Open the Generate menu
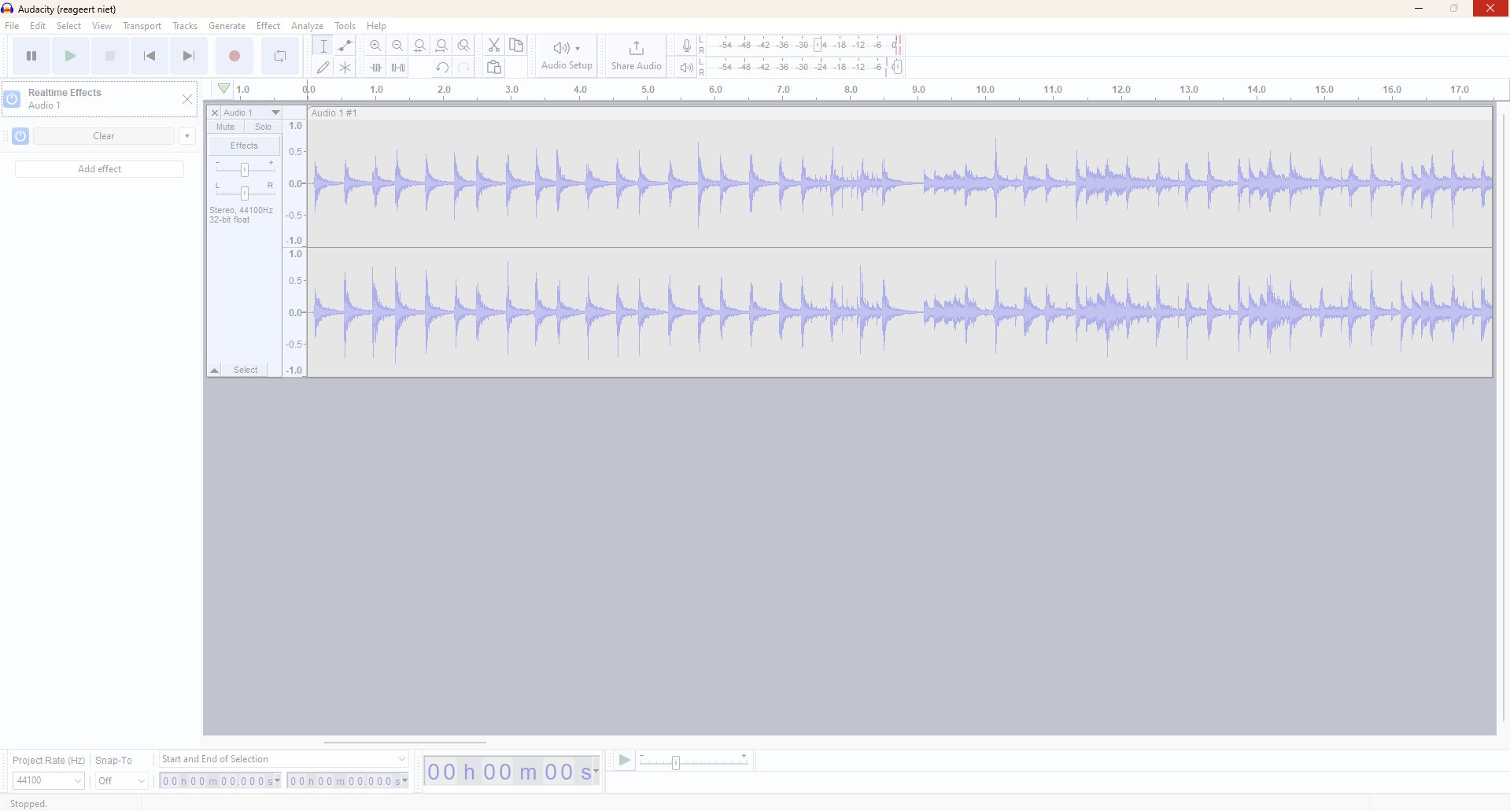This screenshot has width=1510, height=811. pyautogui.click(x=227, y=26)
